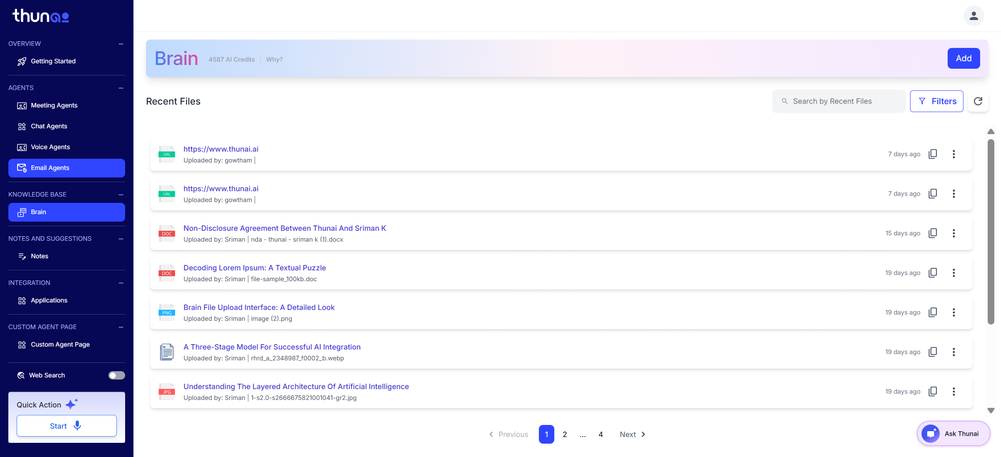The height and width of the screenshot is (457, 1001).
Task: Toggle the Web Search switch
Action: 116,375
